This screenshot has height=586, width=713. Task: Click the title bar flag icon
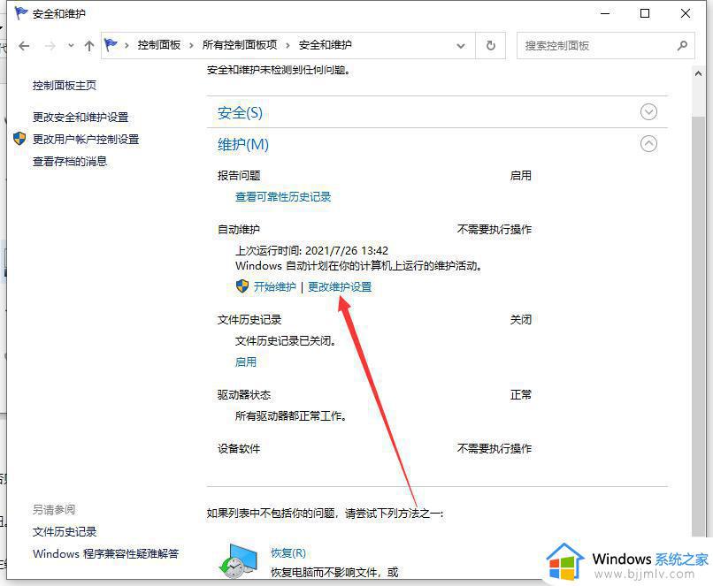(x=21, y=13)
